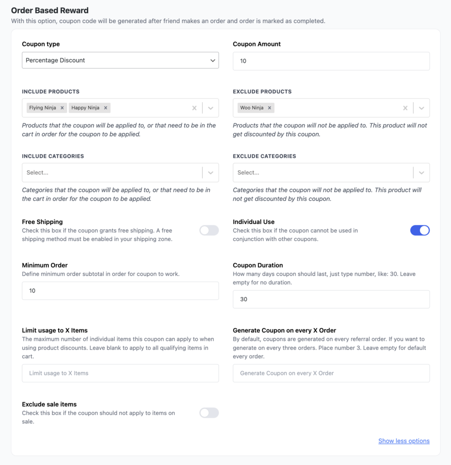This screenshot has width=451, height=465.
Task: Focus the Coupon Duration field showing 30
Action: 331,299
